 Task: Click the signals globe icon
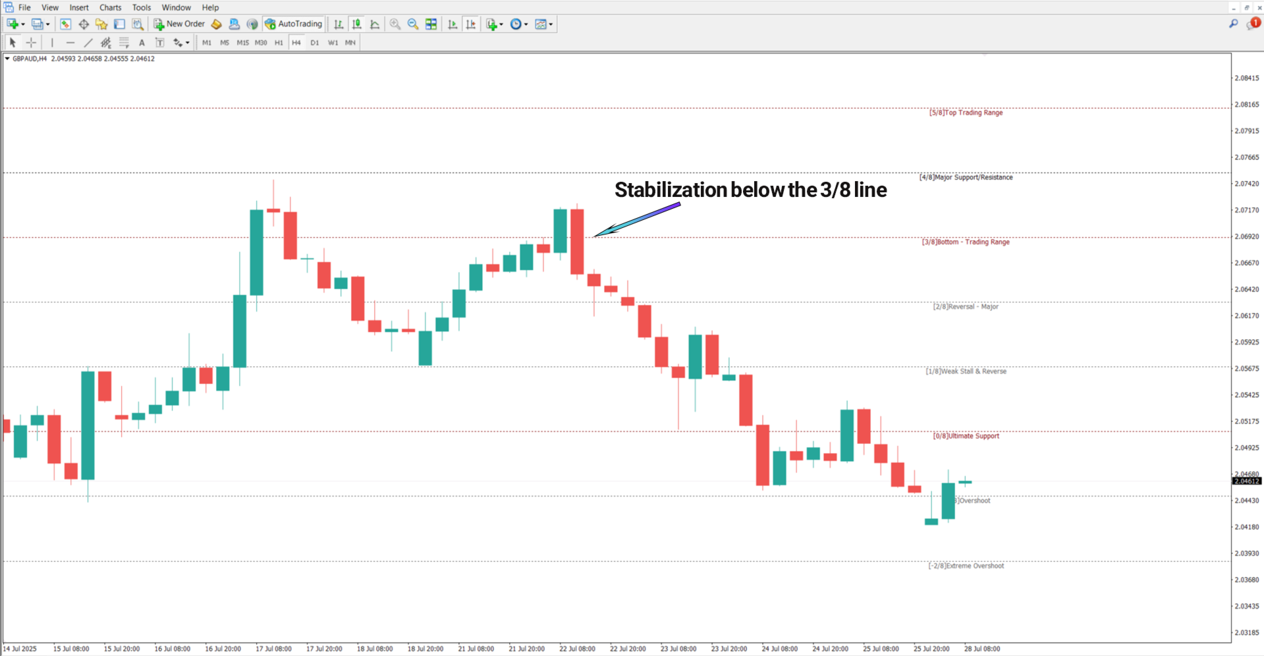click(x=252, y=24)
